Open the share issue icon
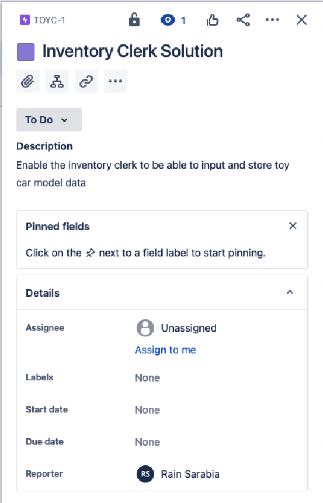The image size is (323, 503). [x=243, y=20]
